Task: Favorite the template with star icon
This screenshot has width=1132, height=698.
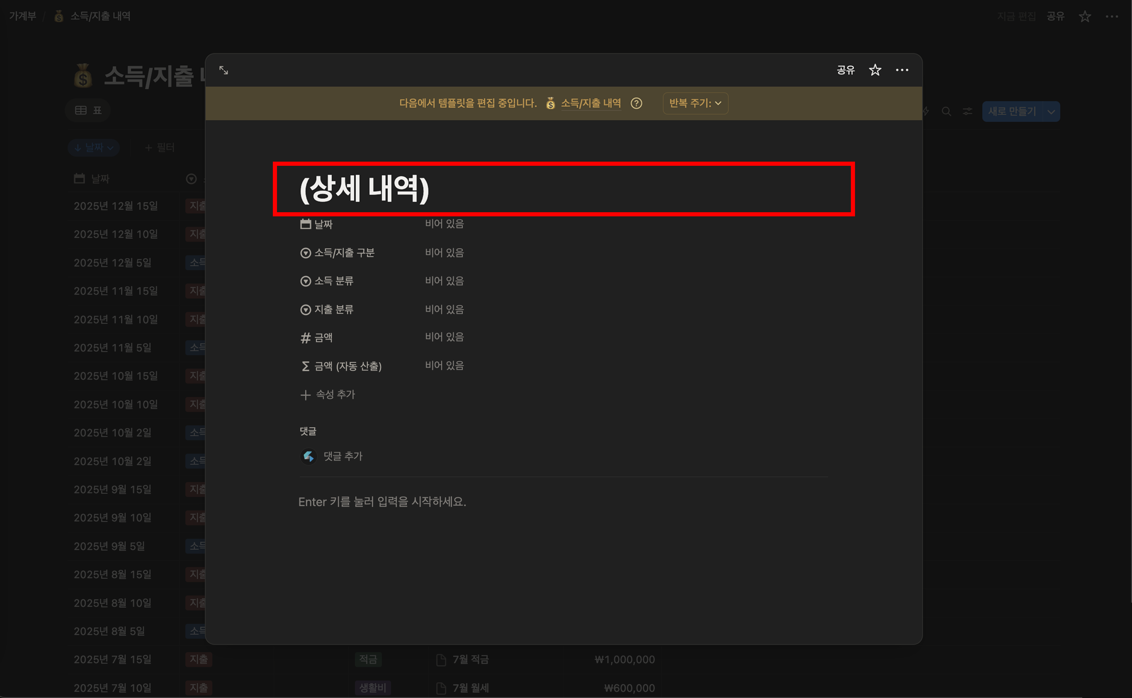Action: (875, 70)
